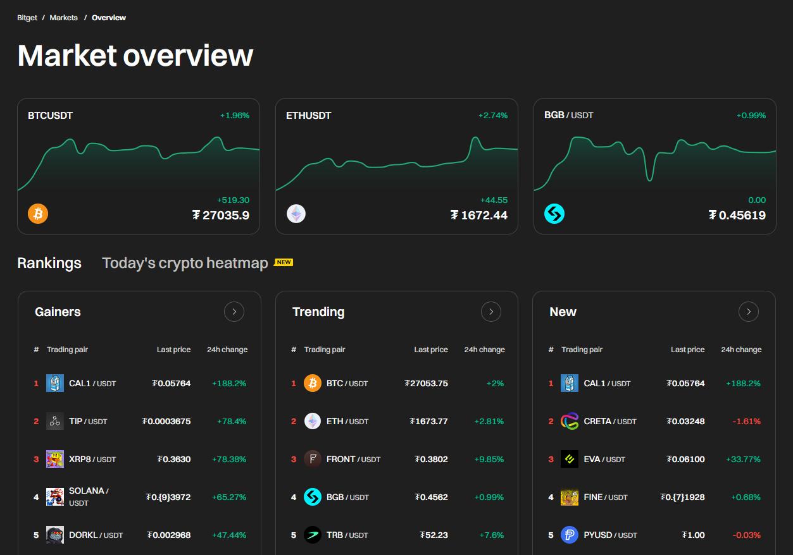The image size is (793, 555).
Task: Click the 52.23 TRB last price
Action: click(434, 535)
